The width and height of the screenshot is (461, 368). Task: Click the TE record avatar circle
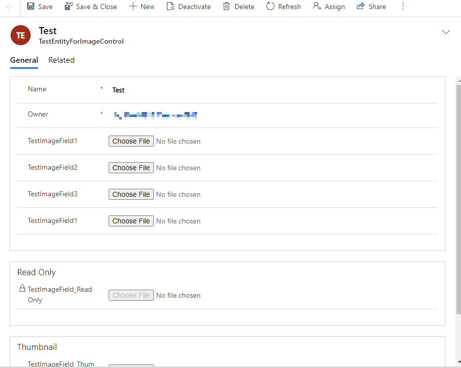coord(21,36)
